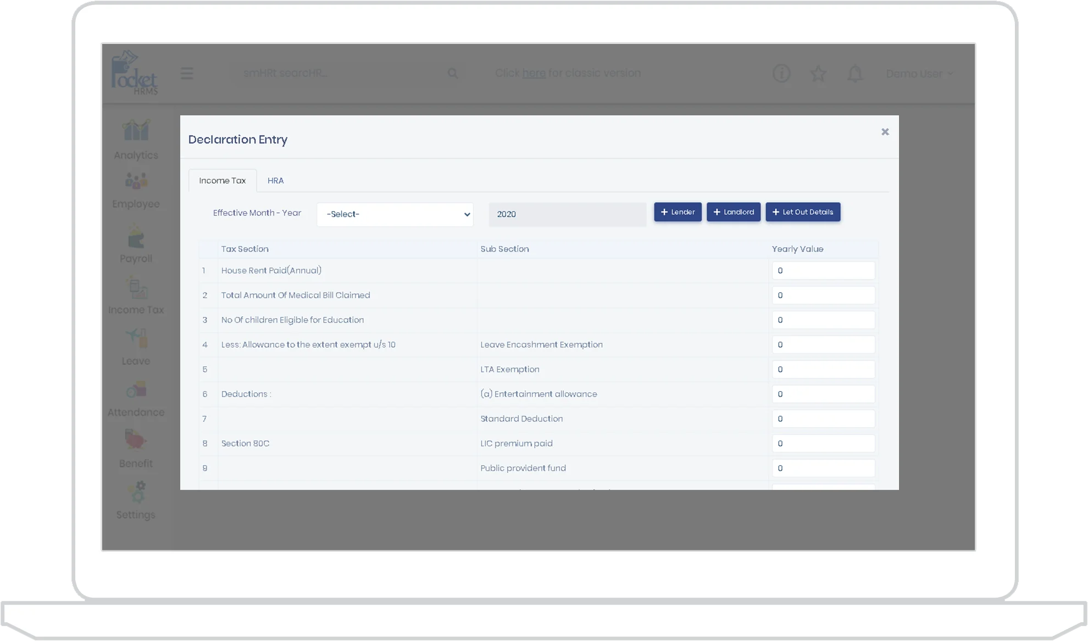Click the 'Sub Section' column header
1088x641 pixels.
coord(504,249)
